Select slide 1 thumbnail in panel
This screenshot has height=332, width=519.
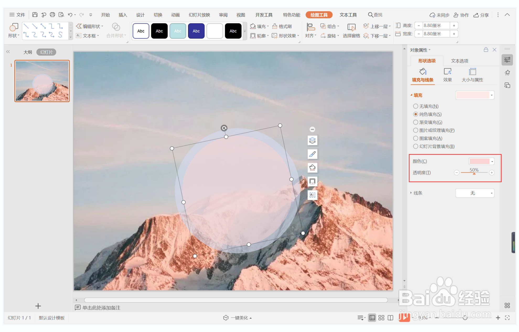(42, 81)
